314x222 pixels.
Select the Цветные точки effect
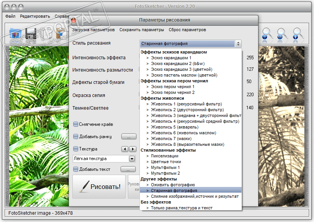pos(191,162)
